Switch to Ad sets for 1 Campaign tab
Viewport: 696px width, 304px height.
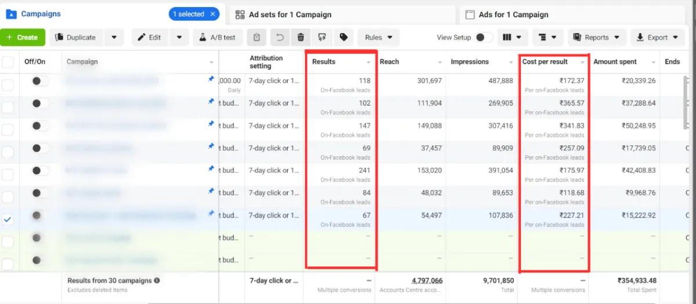290,14
